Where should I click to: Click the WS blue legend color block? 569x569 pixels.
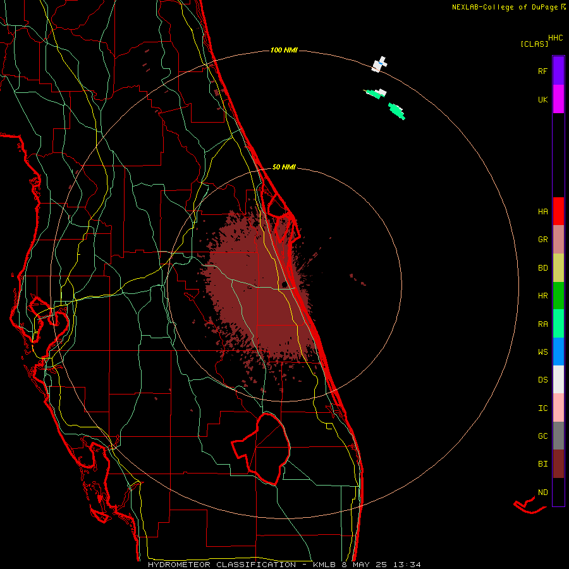[x=558, y=352]
